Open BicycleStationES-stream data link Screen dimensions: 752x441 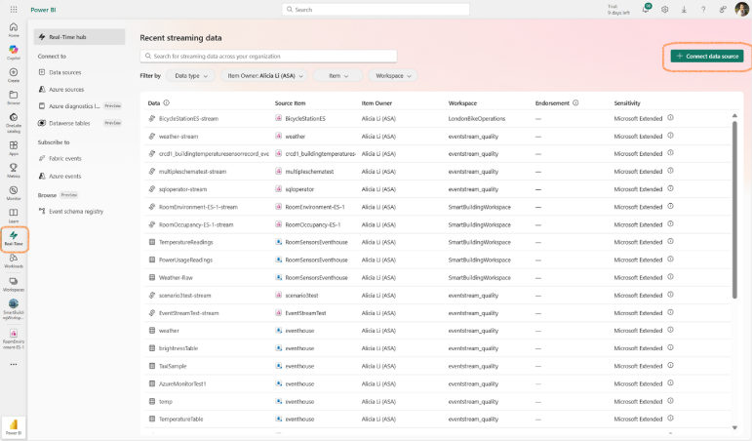click(188, 118)
